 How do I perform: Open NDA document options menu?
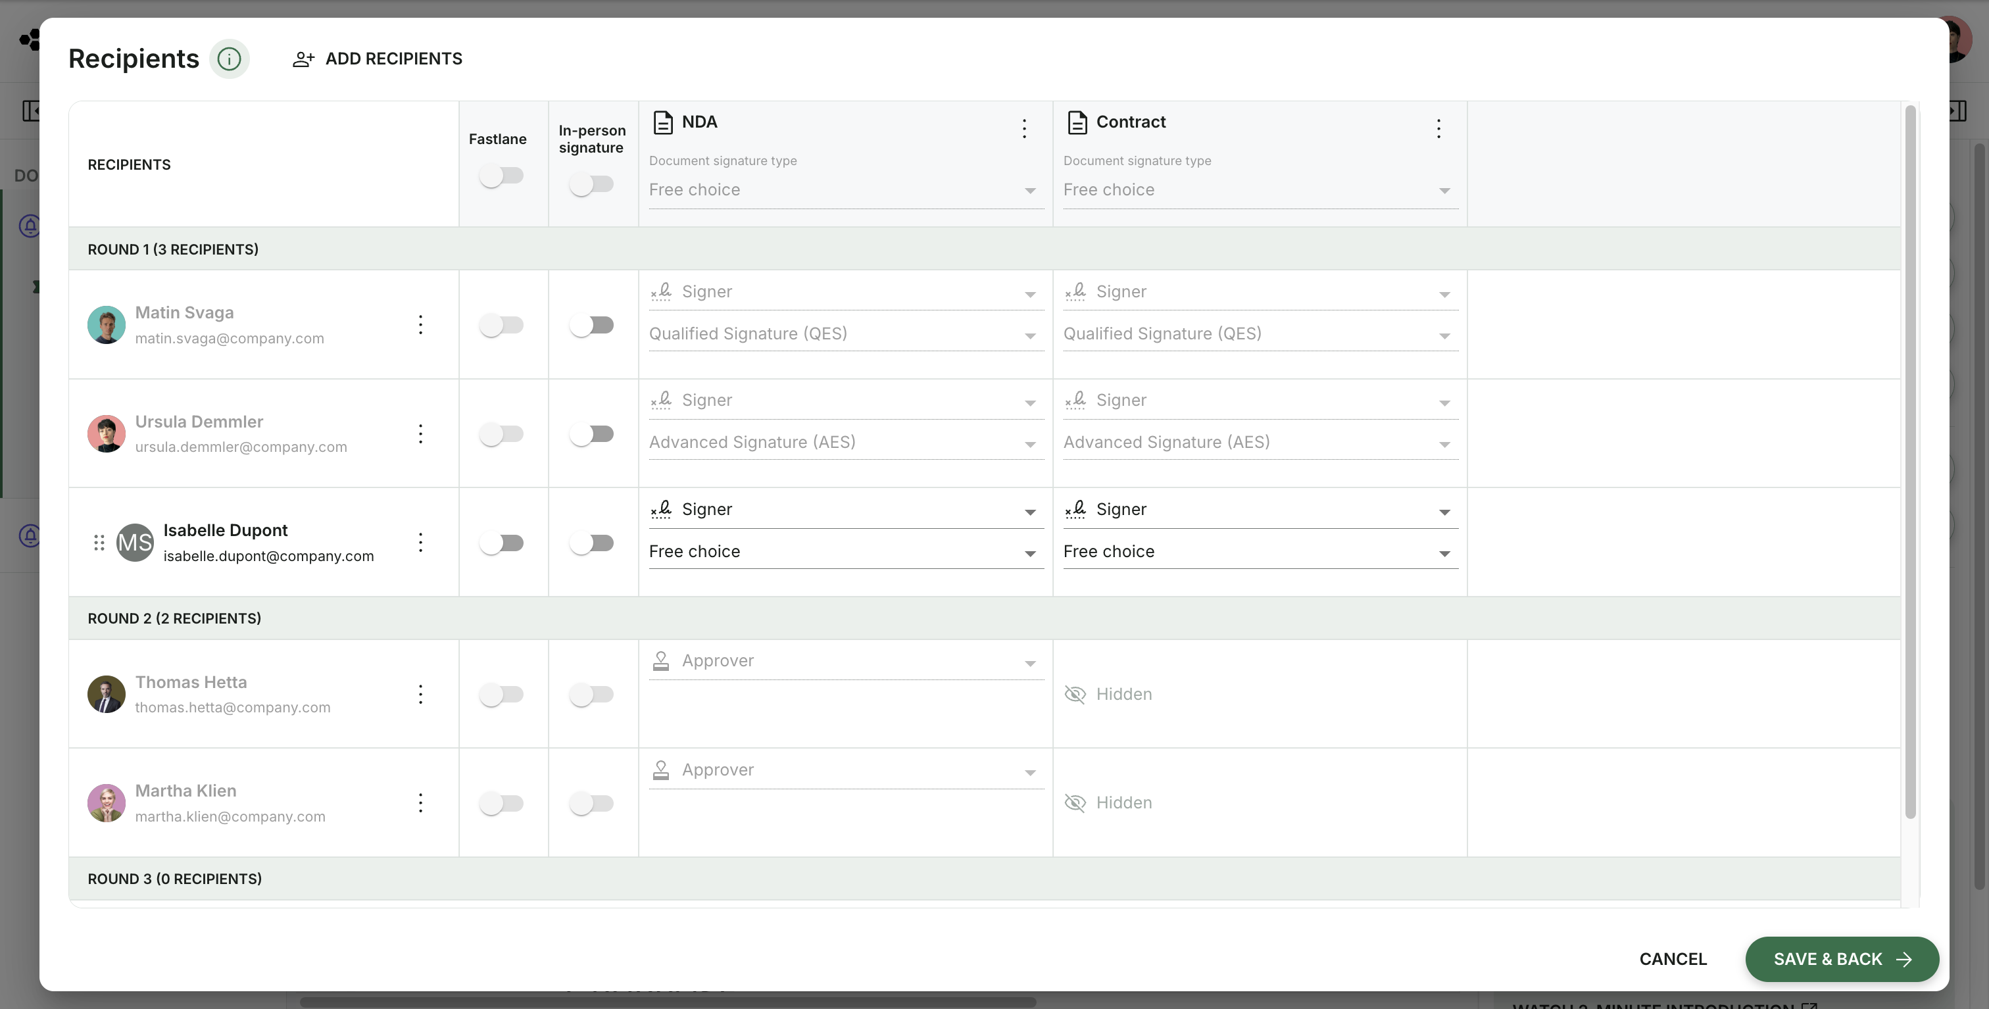(x=1025, y=128)
